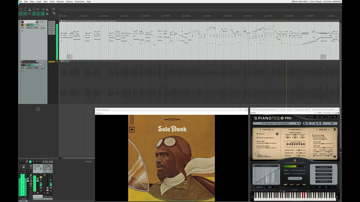This screenshot has width=360, height=202.
Task: Click the tuning plus icon
Action: coord(277,134)
